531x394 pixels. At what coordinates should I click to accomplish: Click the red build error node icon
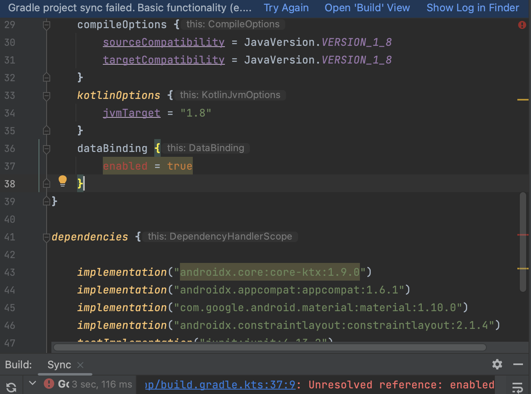click(49, 384)
